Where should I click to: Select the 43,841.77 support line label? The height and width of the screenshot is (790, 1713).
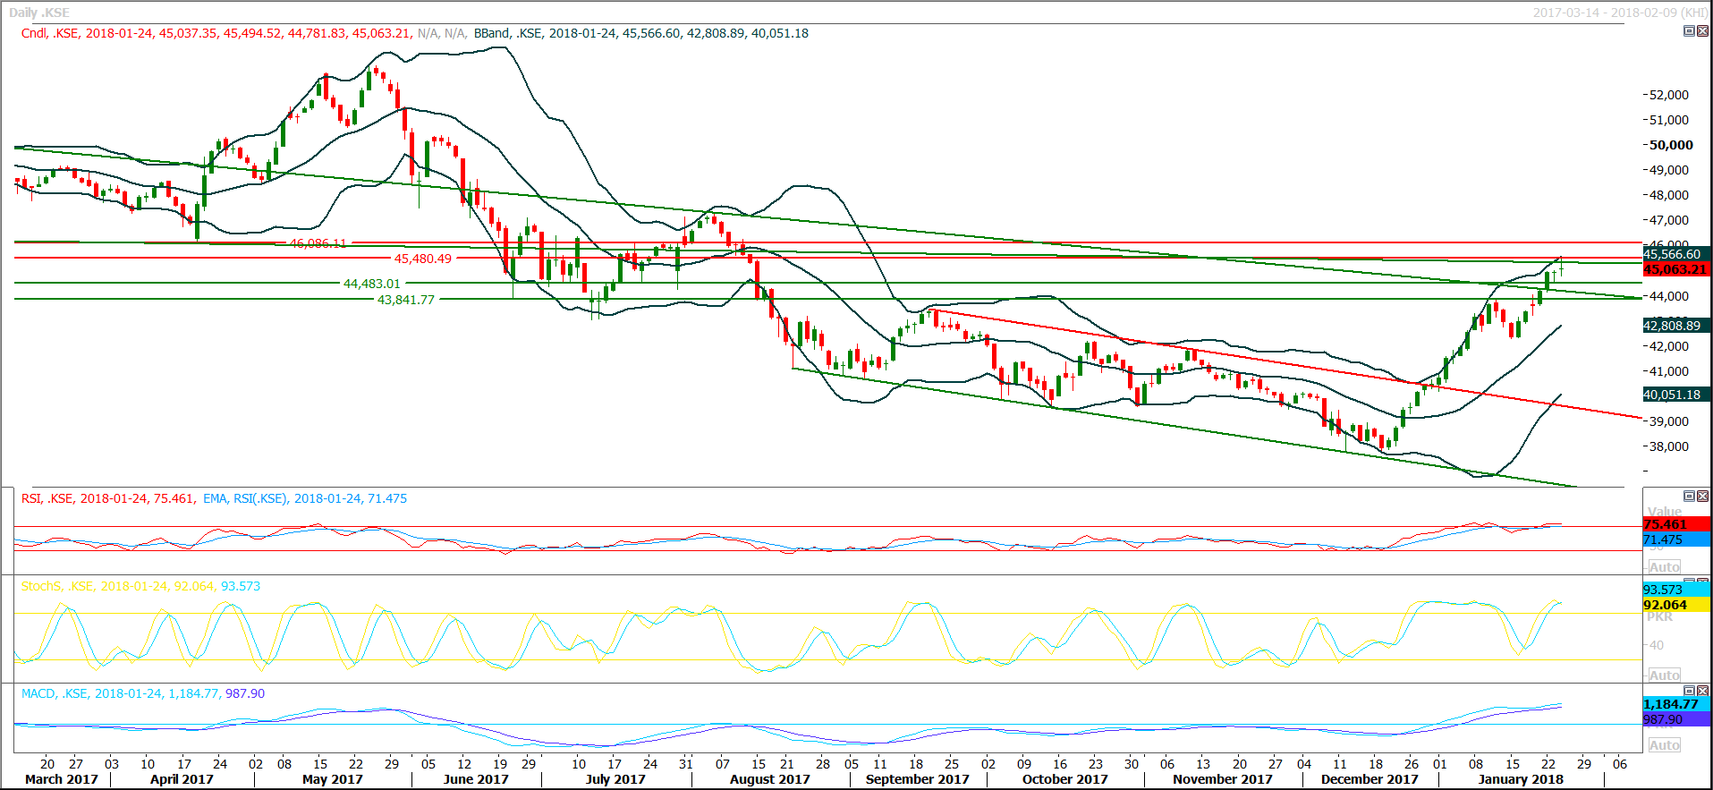click(405, 300)
